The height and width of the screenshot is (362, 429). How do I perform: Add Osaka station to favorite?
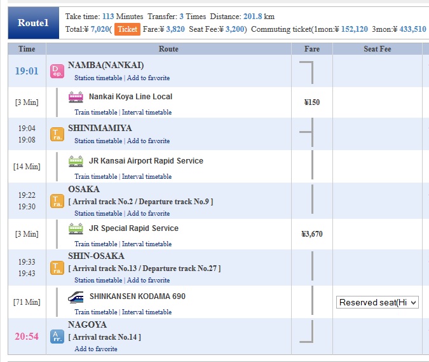148,214
